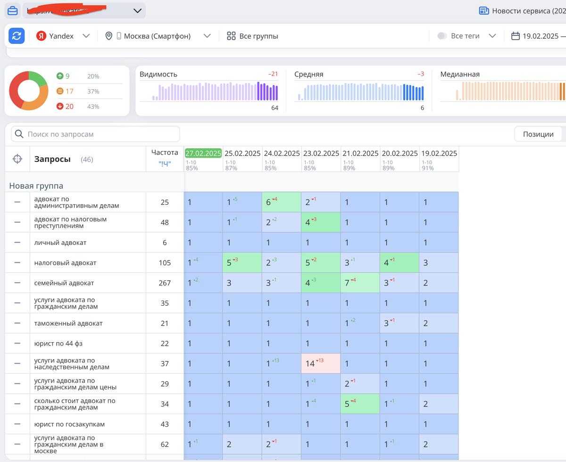Screen dimensions: 566x462
Task: Select the 20.02.2025 date column header
Action: tap(400, 153)
